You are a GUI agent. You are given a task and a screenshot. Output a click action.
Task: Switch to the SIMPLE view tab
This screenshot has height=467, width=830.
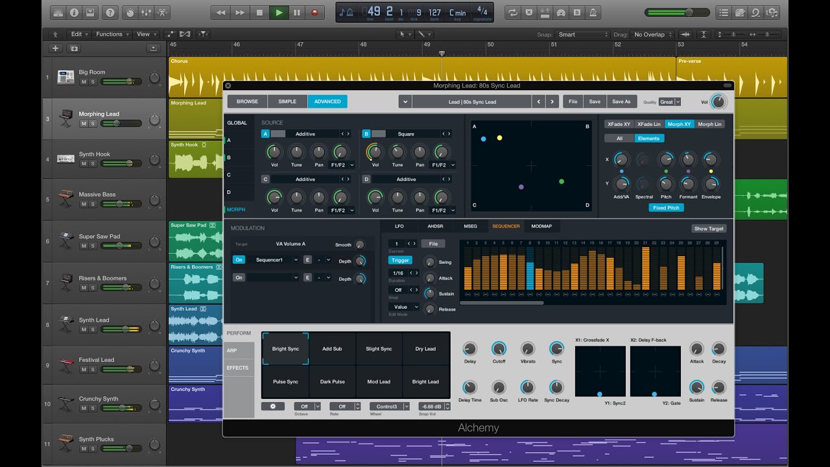pyautogui.click(x=287, y=101)
